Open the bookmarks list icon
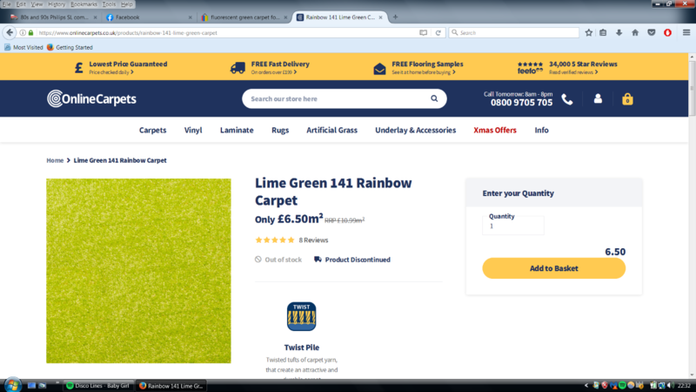This screenshot has height=392, width=696. (603, 33)
